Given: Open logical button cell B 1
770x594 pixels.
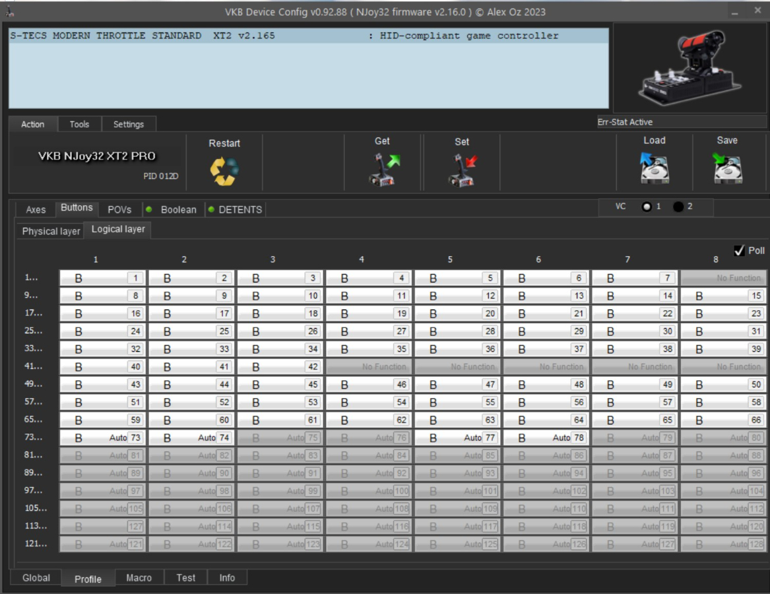Looking at the screenshot, I should [103, 278].
